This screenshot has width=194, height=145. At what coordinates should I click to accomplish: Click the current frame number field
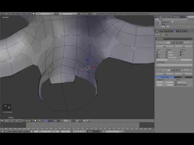65,131
